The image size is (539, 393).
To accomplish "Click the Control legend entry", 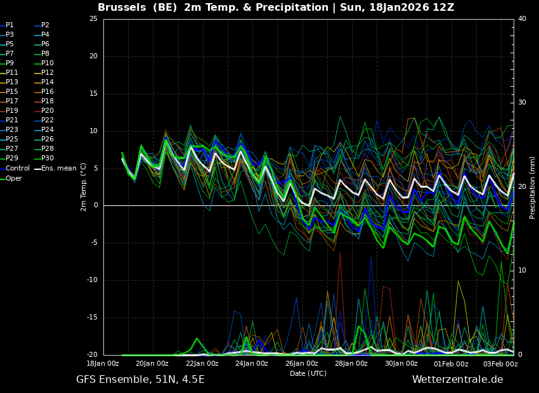I will point(18,169).
